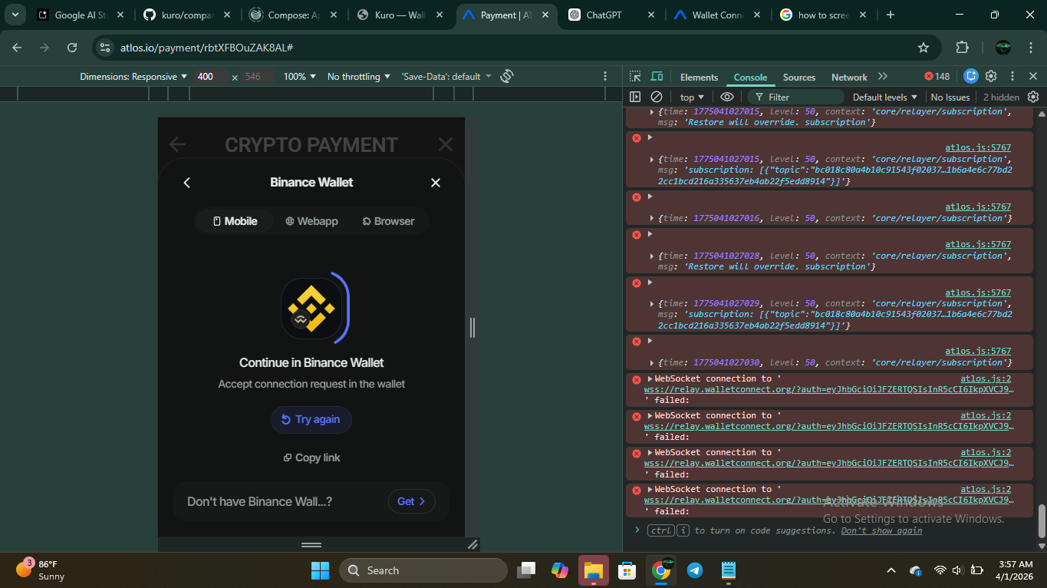Click the Copy link option
The width and height of the screenshot is (1047, 588).
click(x=311, y=458)
